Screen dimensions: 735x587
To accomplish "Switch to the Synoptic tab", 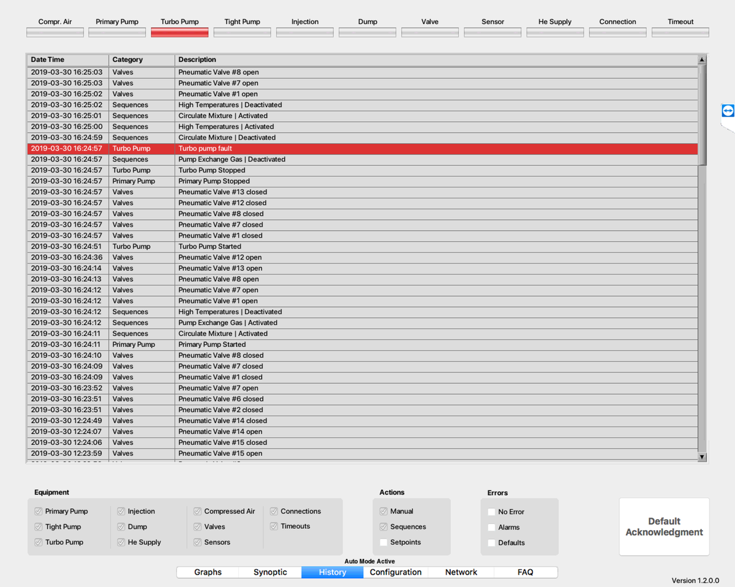I will tap(270, 572).
